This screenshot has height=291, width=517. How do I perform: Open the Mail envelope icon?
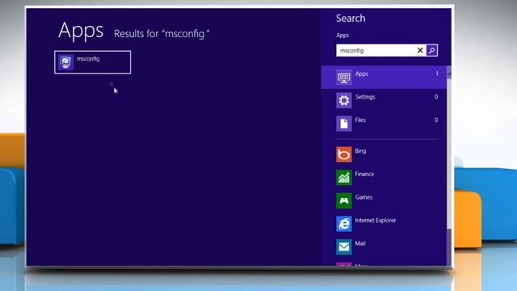344,247
